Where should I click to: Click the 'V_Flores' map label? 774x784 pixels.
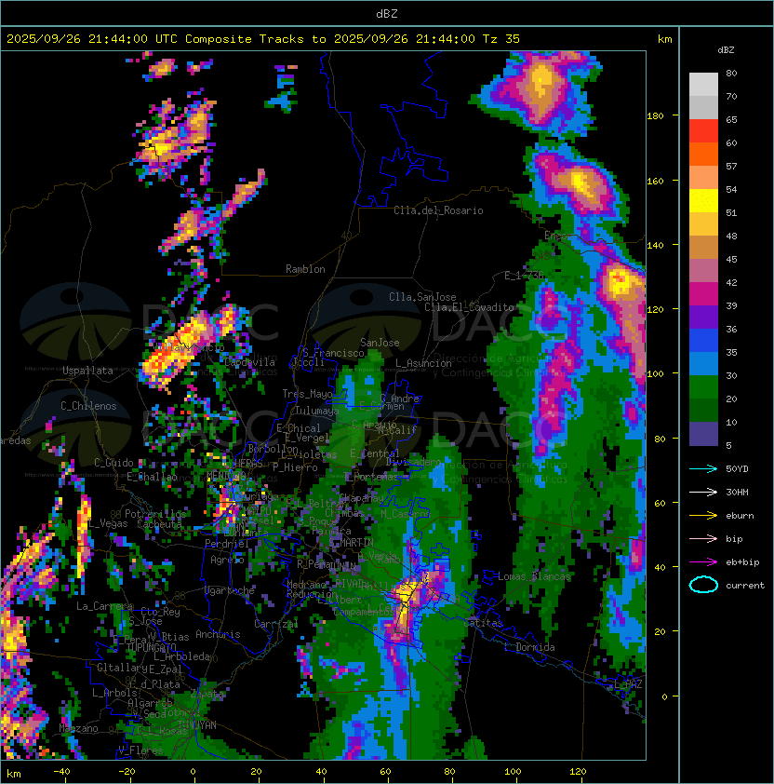(x=140, y=750)
